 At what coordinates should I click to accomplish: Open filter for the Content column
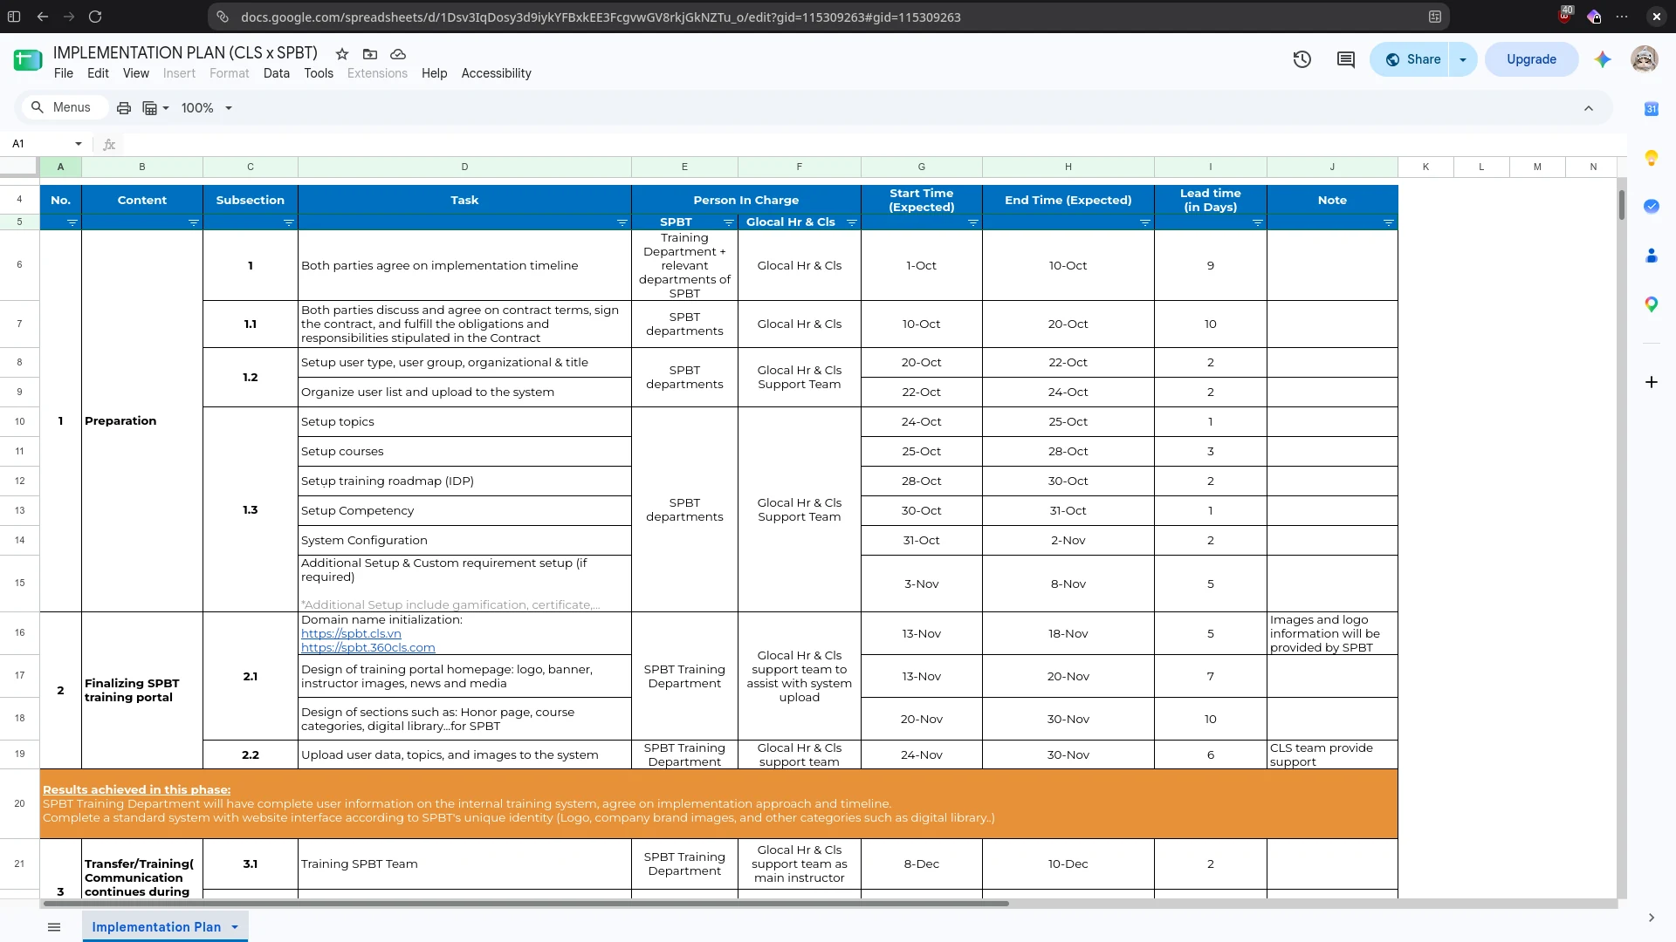point(194,223)
